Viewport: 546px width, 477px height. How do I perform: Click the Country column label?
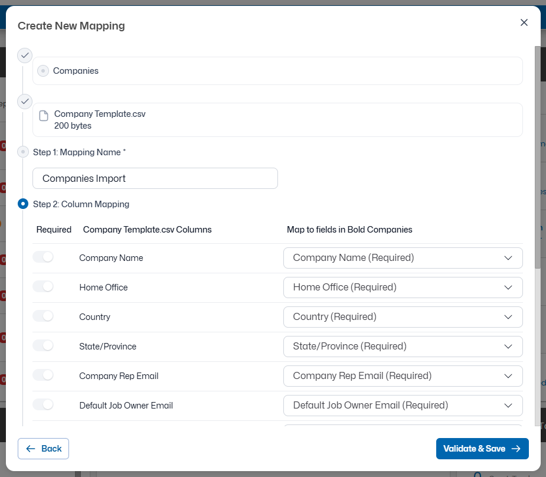[94, 317]
